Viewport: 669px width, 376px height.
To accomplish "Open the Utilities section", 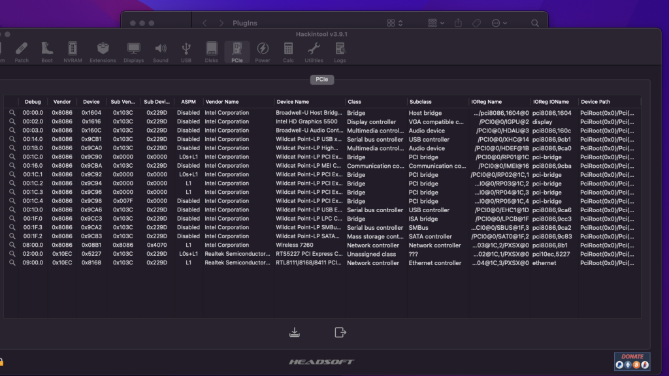I will coord(314,52).
